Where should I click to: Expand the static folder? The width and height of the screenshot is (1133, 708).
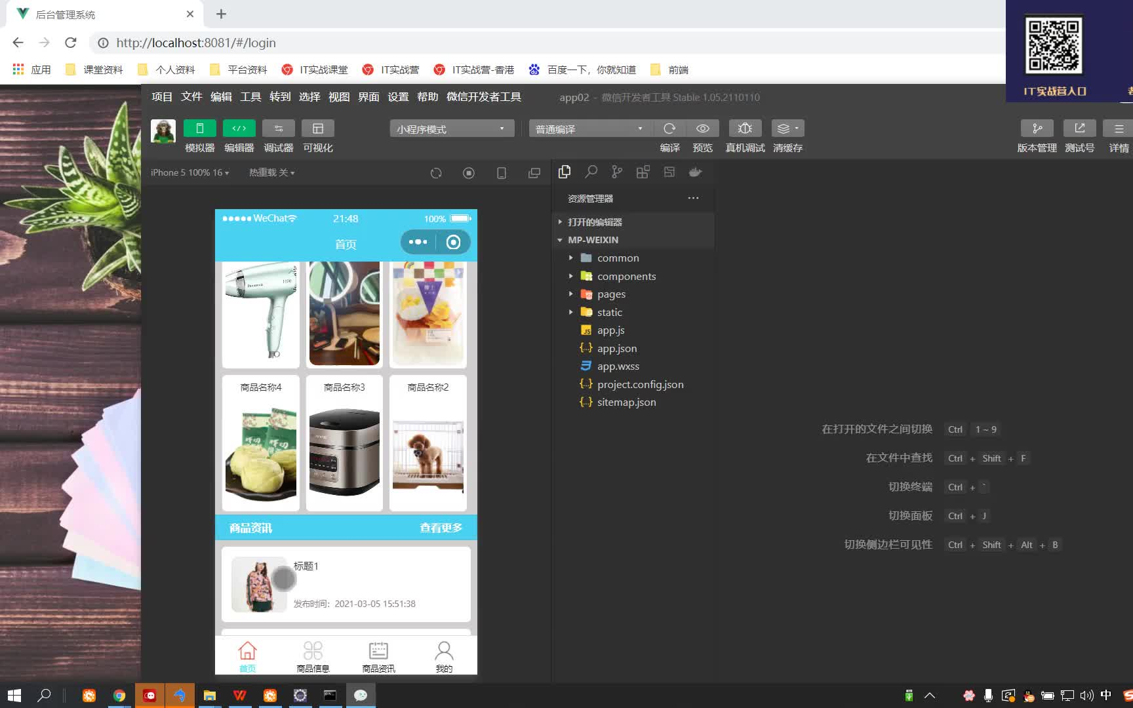633,312
